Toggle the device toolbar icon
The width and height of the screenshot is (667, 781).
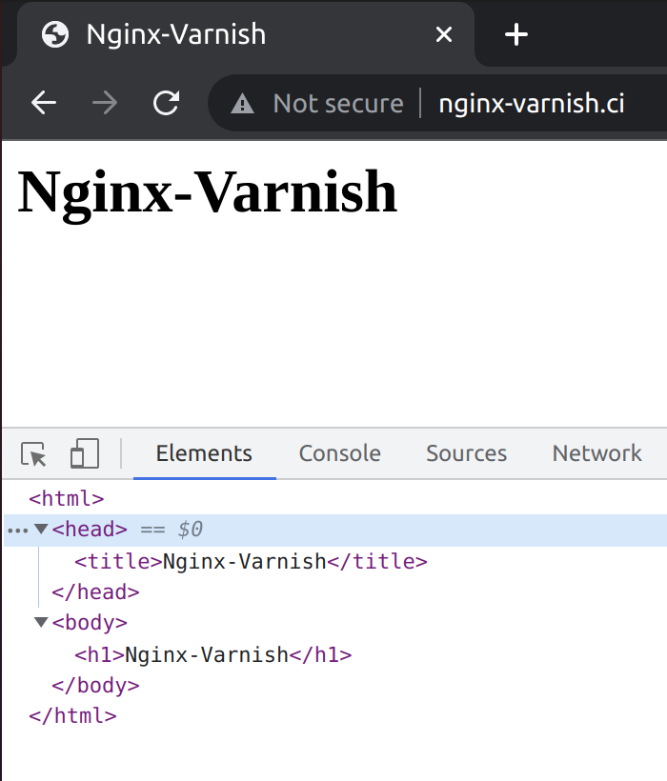[x=85, y=453]
